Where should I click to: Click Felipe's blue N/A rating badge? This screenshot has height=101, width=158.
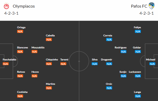click(138, 32)
